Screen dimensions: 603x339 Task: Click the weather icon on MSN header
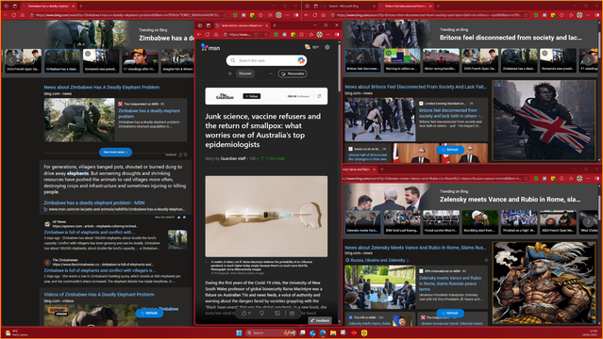tap(308, 47)
